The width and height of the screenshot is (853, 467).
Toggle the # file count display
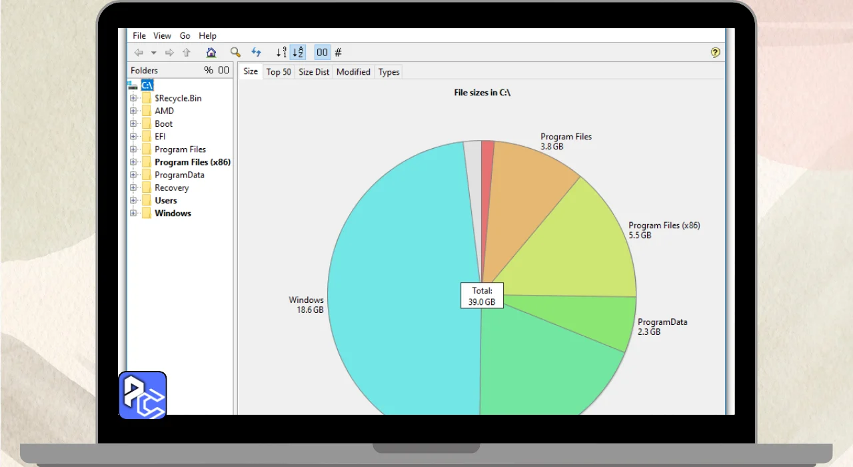339,53
